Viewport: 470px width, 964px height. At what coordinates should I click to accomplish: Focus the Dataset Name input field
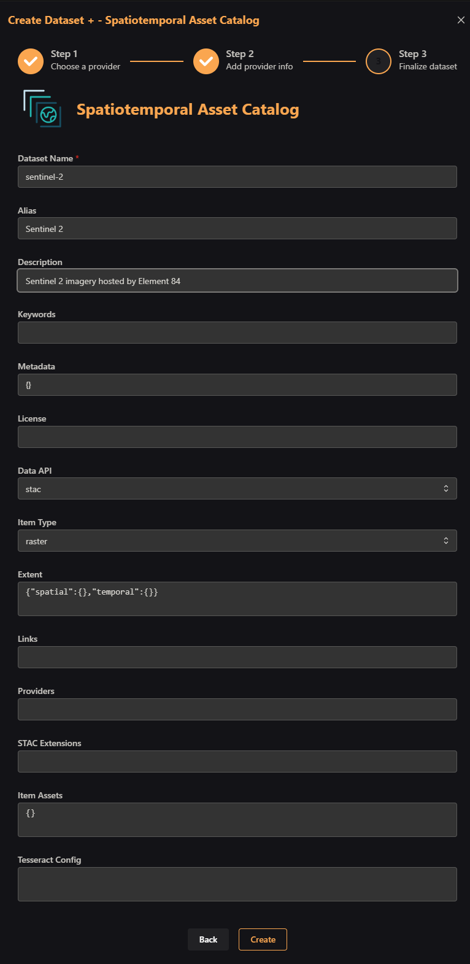237,177
